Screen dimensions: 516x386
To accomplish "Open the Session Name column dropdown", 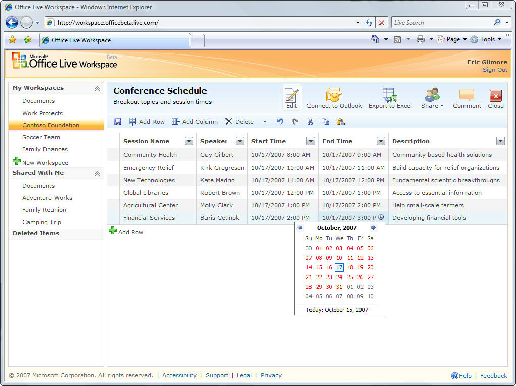I will coord(189,141).
